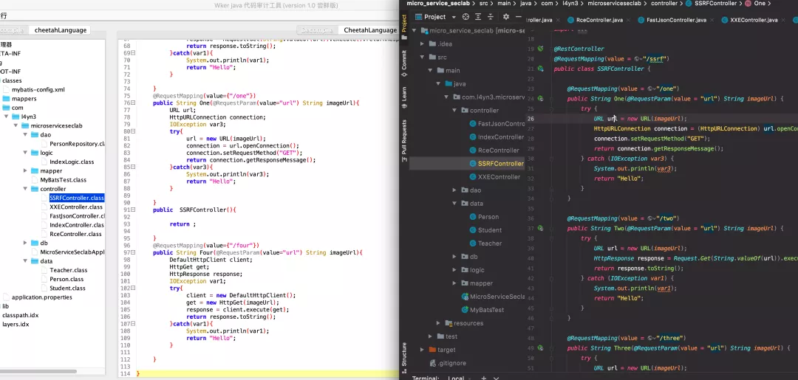Viewport: 798px width, 380px height.
Task: Collapse the data package in IntelliJ tree
Action: pyautogui.click(x=454, y=203)
